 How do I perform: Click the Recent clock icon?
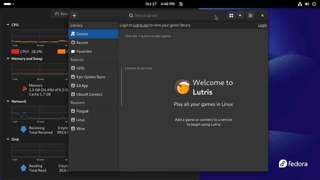pyautogui.click(x=73, y=43)
